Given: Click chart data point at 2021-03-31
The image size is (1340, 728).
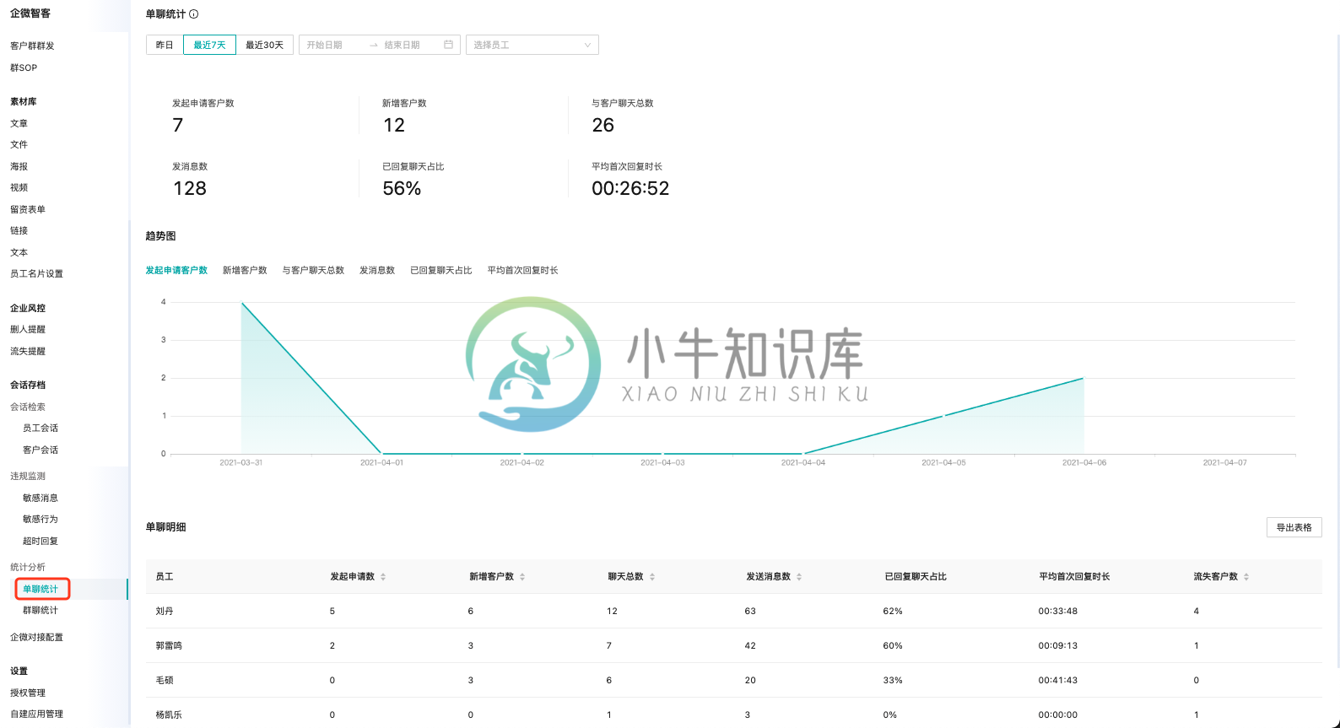Looking at the screenshot, I should click(241, 302).
